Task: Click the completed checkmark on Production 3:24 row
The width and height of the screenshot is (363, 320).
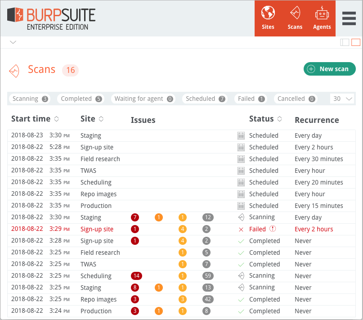Action: tap(241, 311)
